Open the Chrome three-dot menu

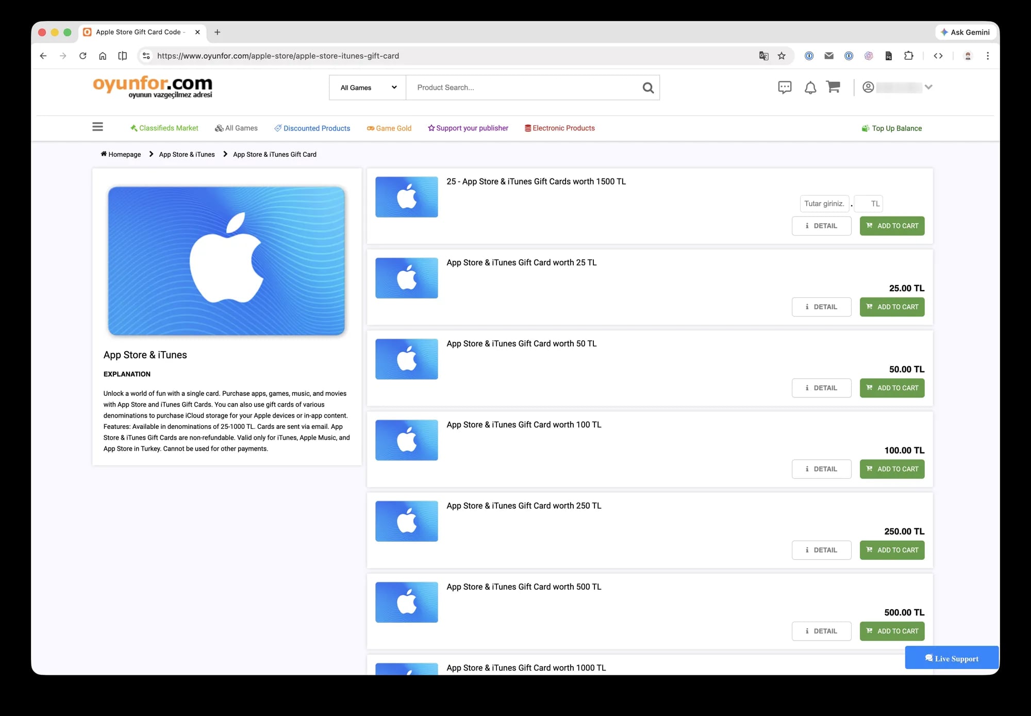(x=987, y=56)
